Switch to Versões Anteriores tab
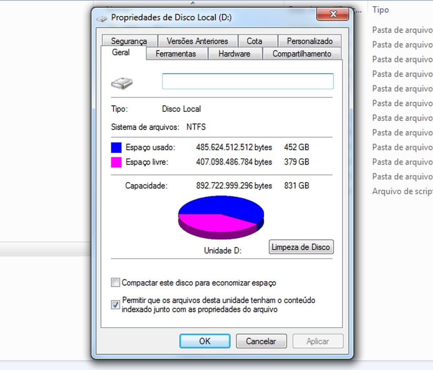This screenshot has width=433, height=370. click(x=198, y=41)
